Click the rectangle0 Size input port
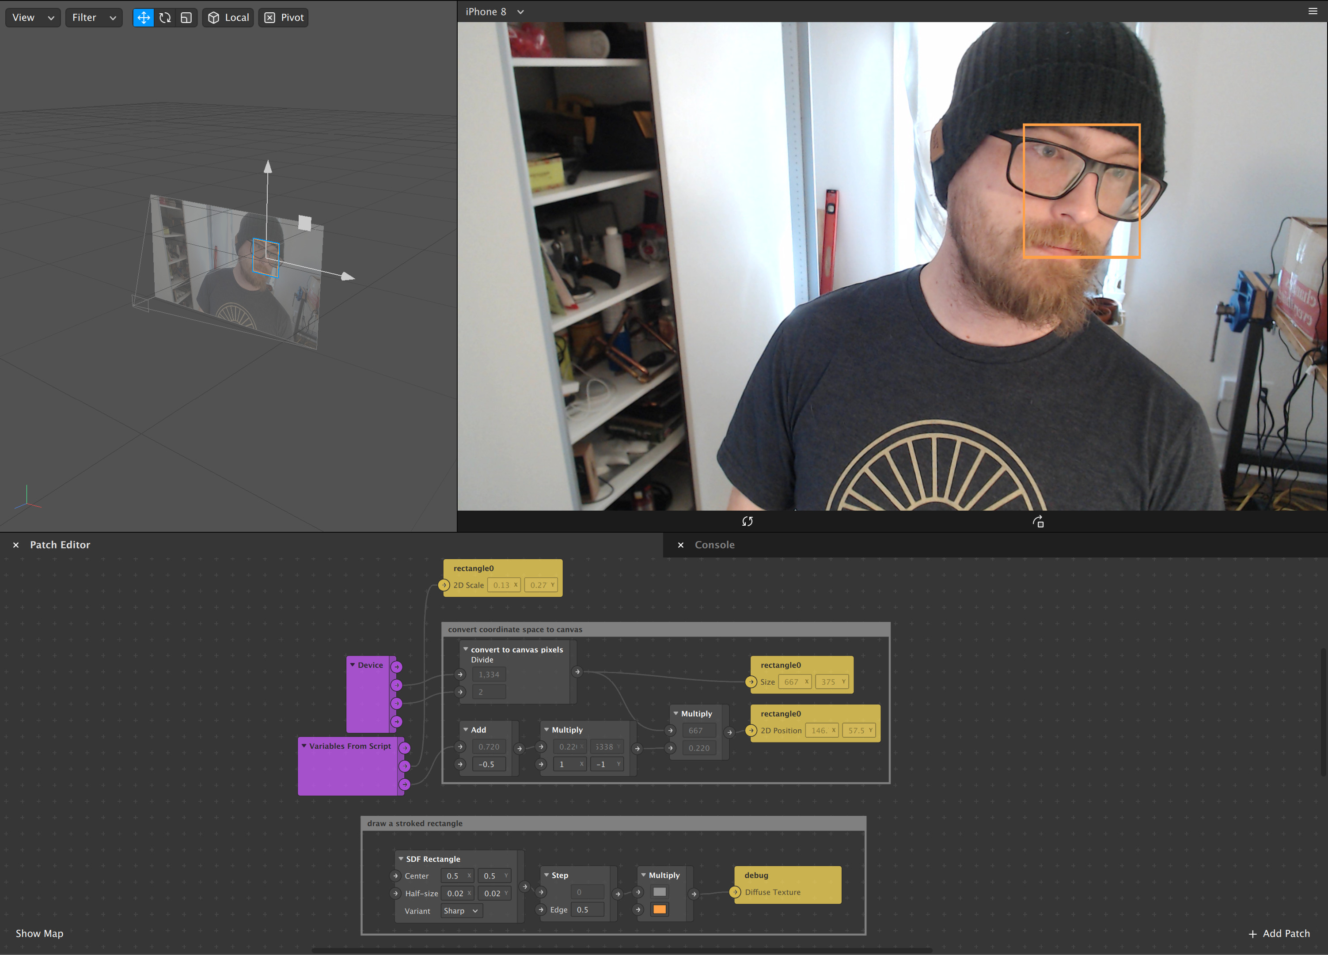The image size is (1328, 955). [x=751, y=682]
